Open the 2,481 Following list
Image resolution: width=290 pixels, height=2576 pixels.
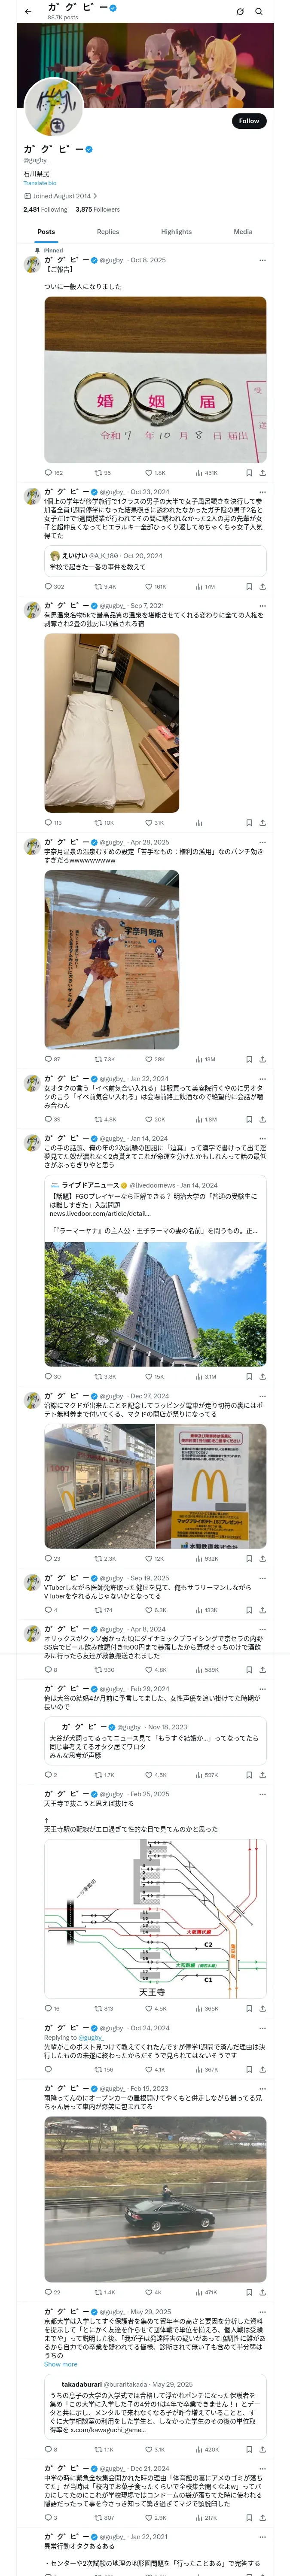coord(45,209)
